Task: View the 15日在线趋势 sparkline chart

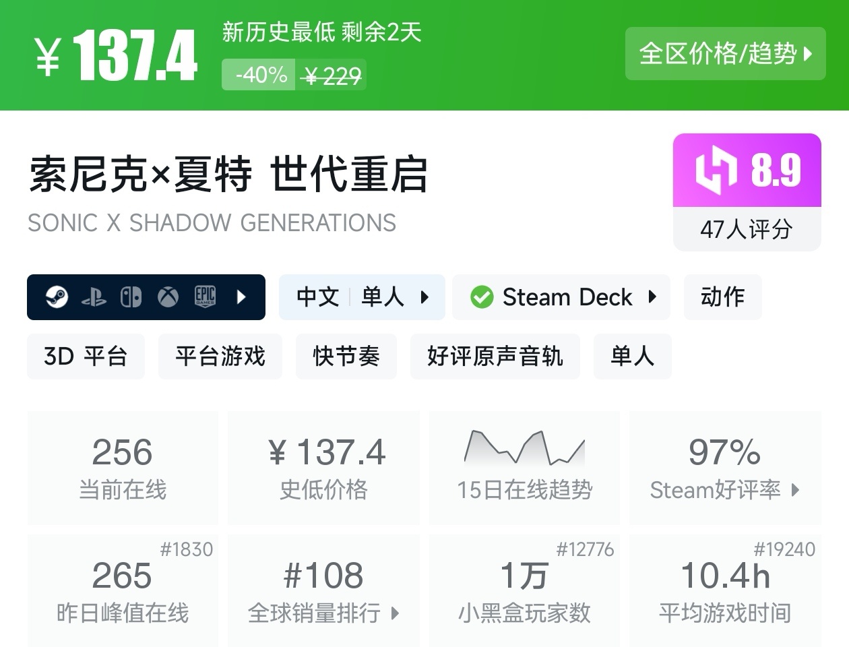Action: [524, 448]
